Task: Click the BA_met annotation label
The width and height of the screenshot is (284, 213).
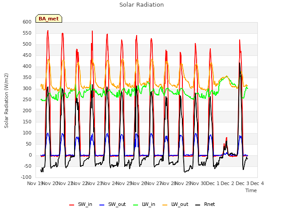Action: (x=49, y=19)
